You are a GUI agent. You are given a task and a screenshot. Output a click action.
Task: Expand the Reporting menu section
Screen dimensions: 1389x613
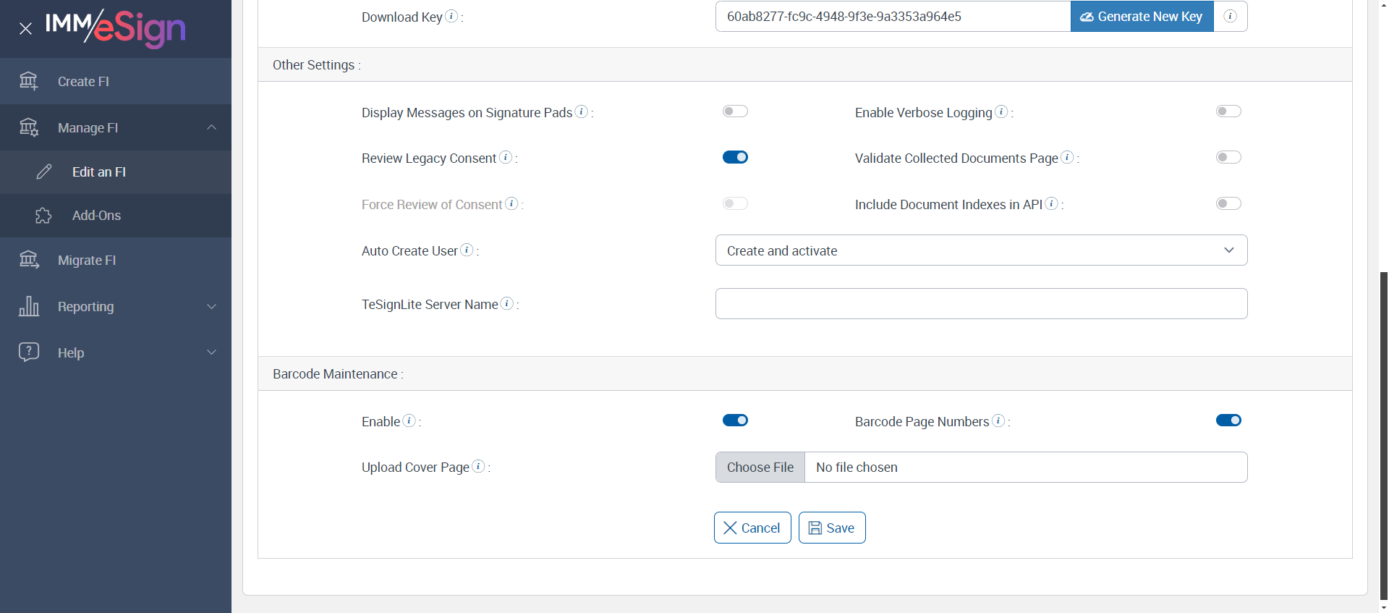coord(116,307)
